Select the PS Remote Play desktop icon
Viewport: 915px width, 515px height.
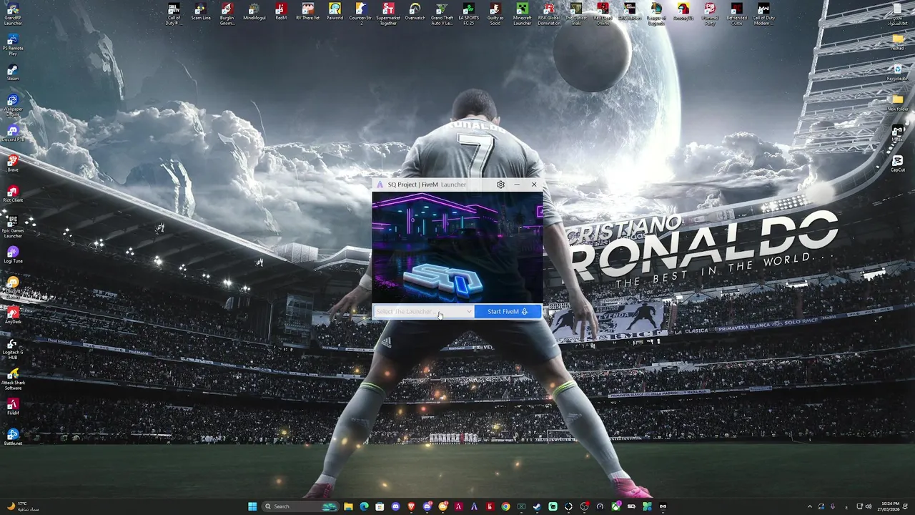coord(13,45)
